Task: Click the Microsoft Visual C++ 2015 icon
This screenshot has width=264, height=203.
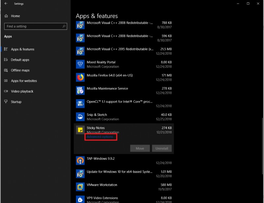Action: pyautogui.click(x=80, y=51)
